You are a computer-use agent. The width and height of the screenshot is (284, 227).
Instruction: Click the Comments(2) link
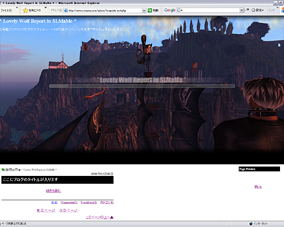(69, 203)
